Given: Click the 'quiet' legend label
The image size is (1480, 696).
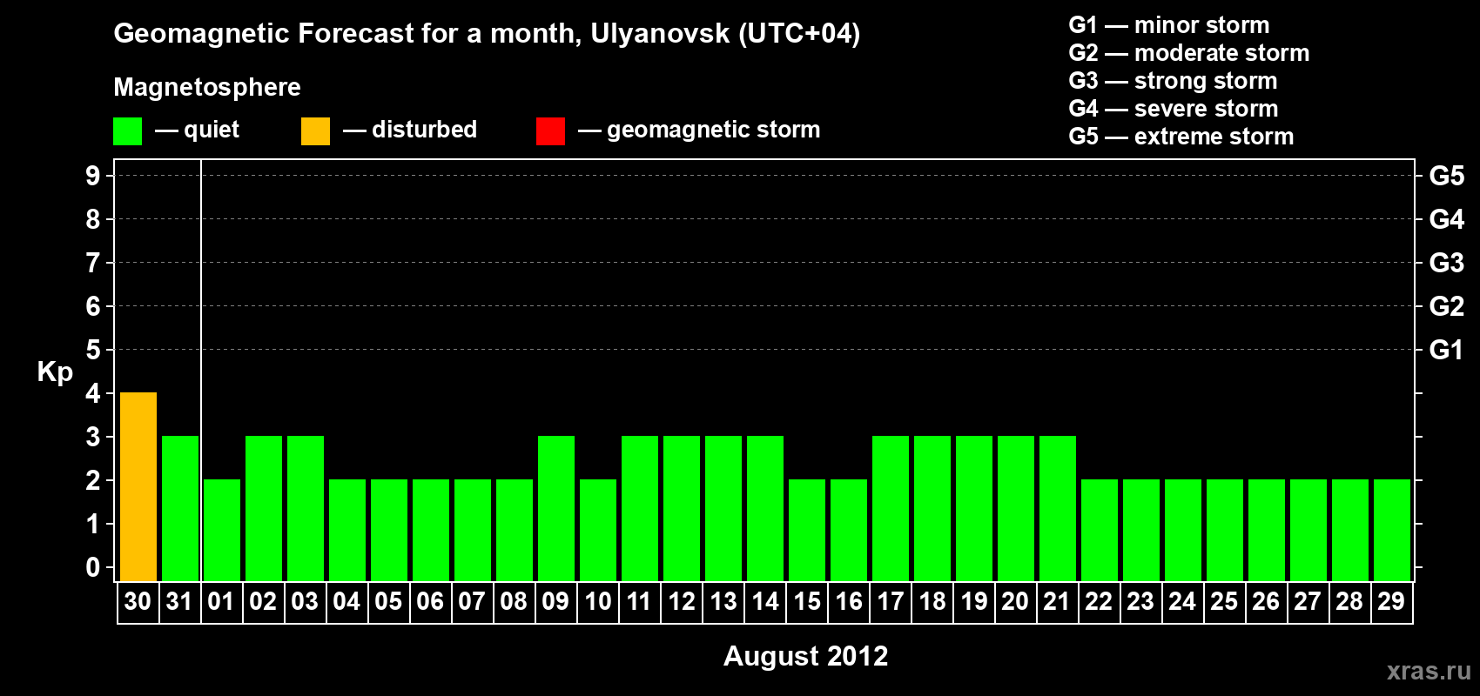Looking at the screenshot, I should tap(212, 130).
